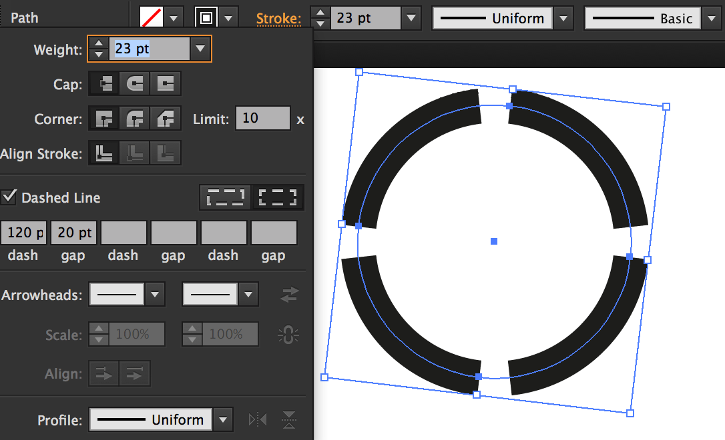
Task: Select the Butt Cap option
Action: click(x=103, y=83)
